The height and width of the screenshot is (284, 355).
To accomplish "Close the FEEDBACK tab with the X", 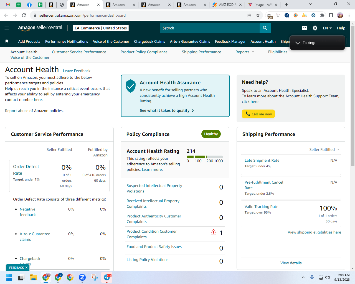I will click(26, 268).
